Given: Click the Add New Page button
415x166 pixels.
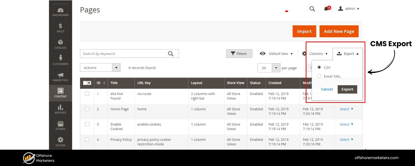Looking at the screenshot, I should [339, 31].
